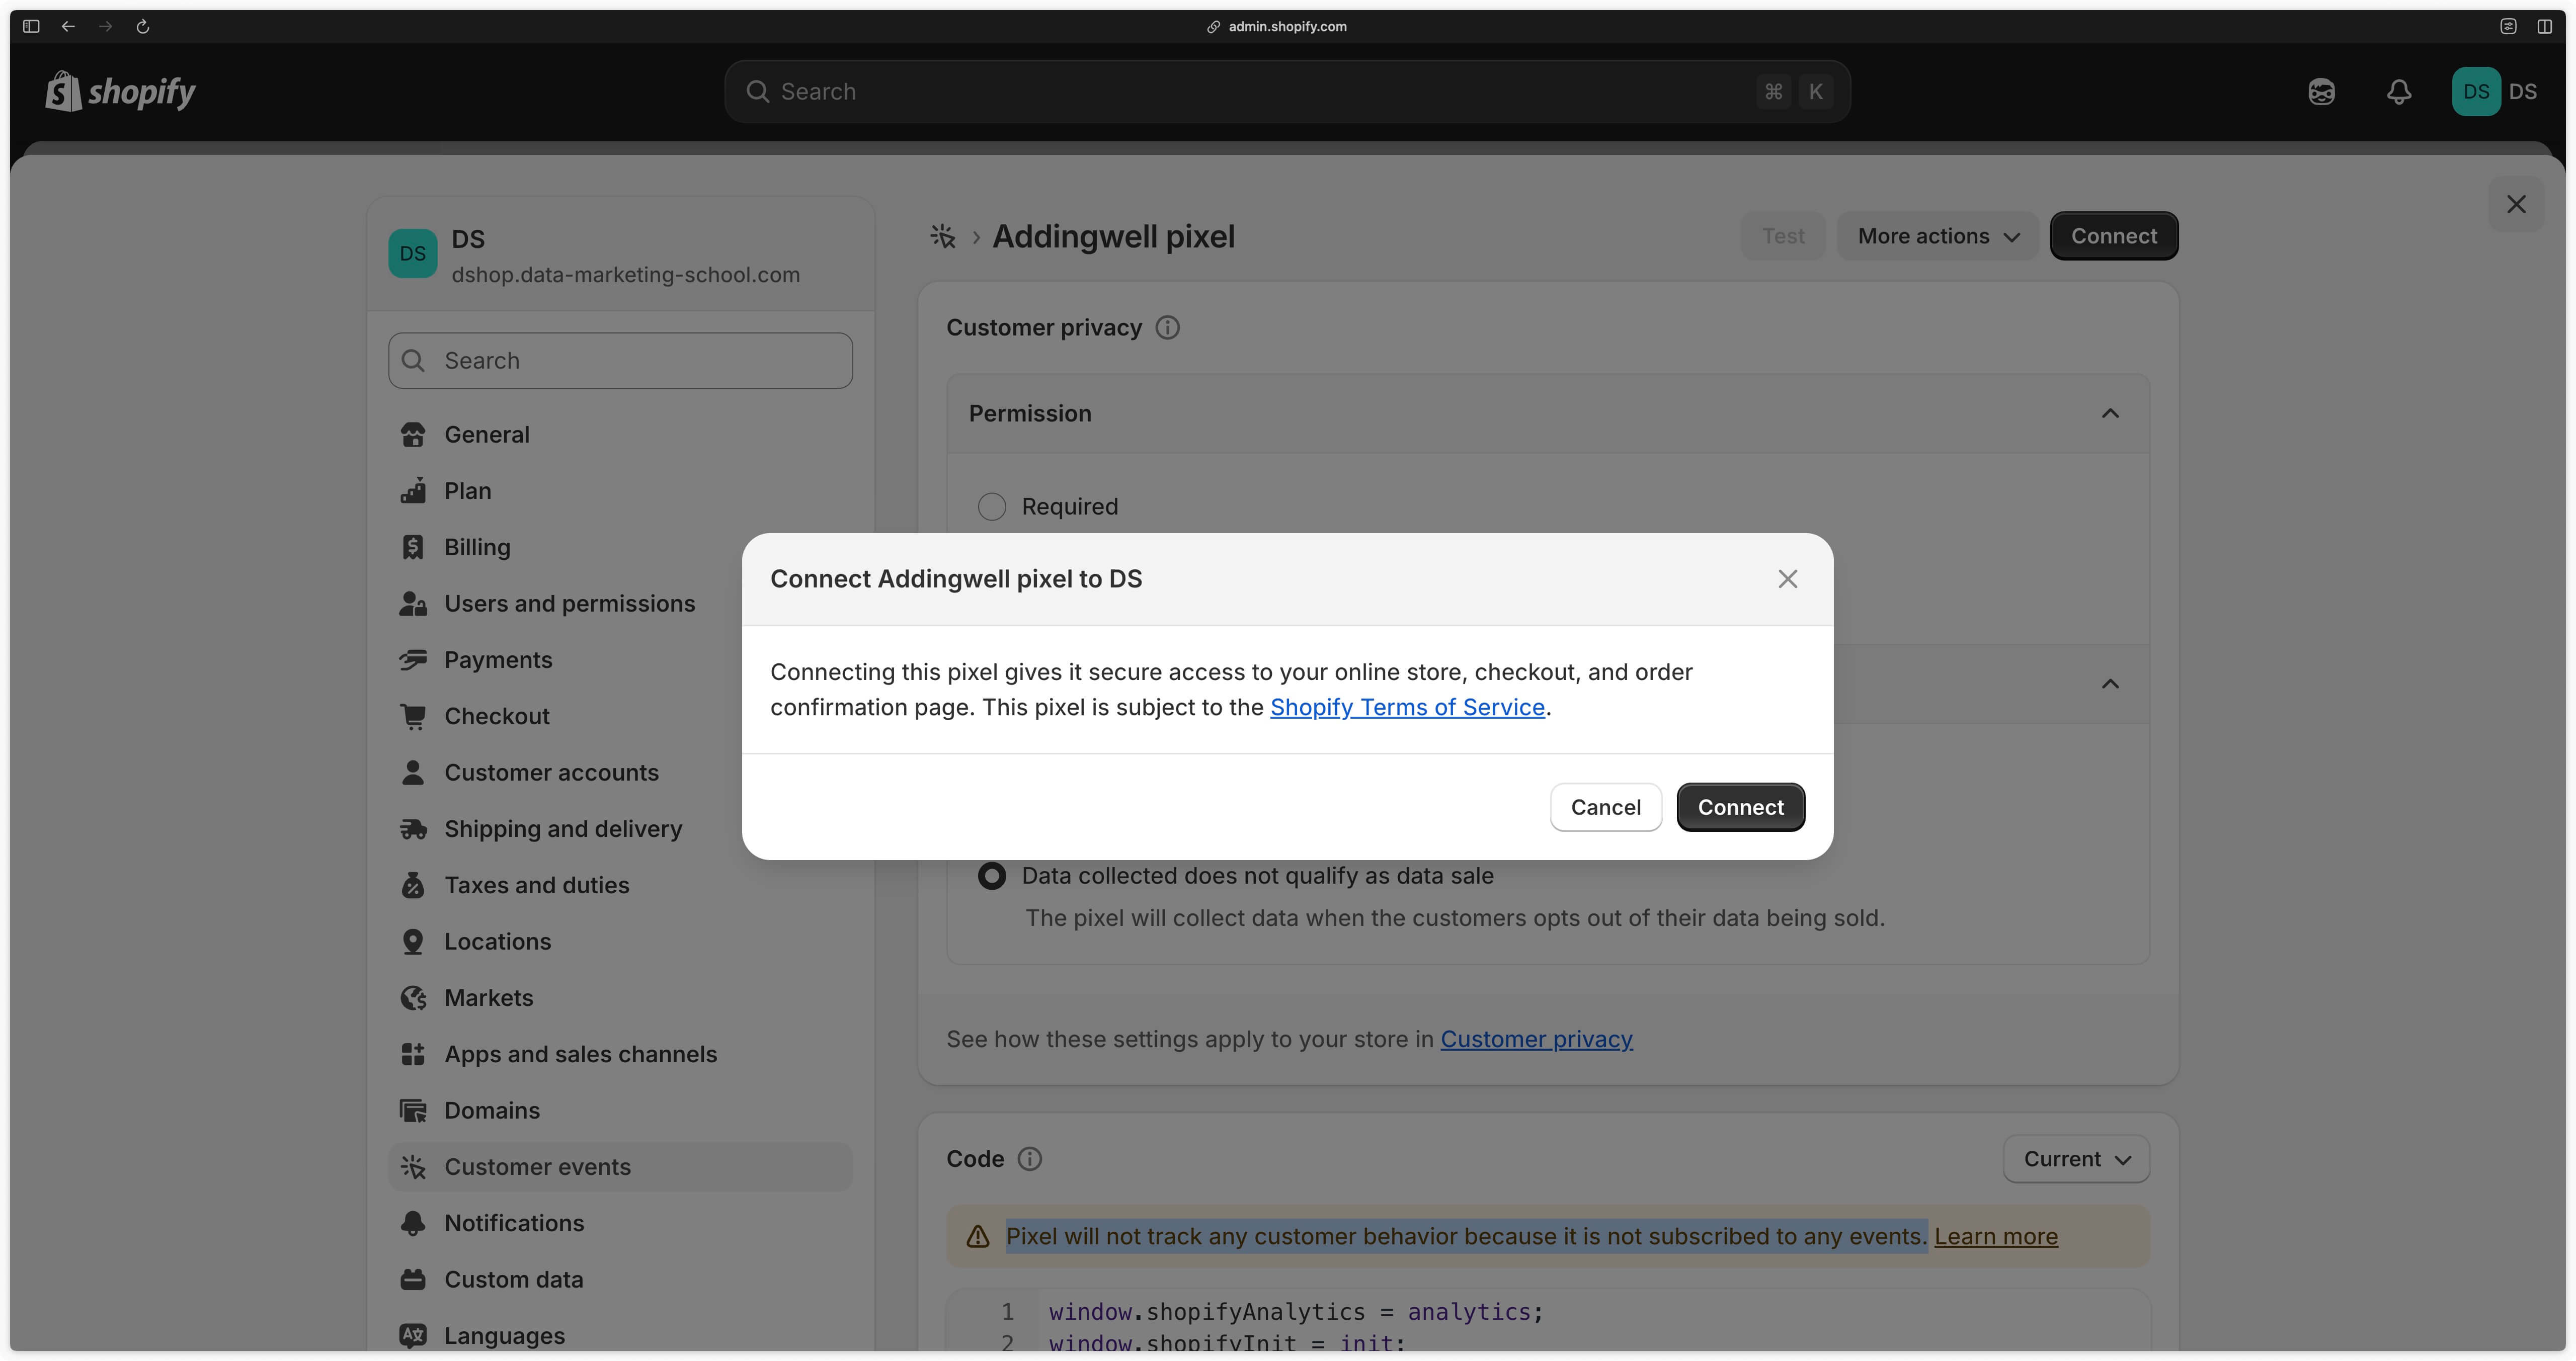This screenshot has height=1361, width=2576.
Task: Click the store icon next to General
Action: pos(413,435)
